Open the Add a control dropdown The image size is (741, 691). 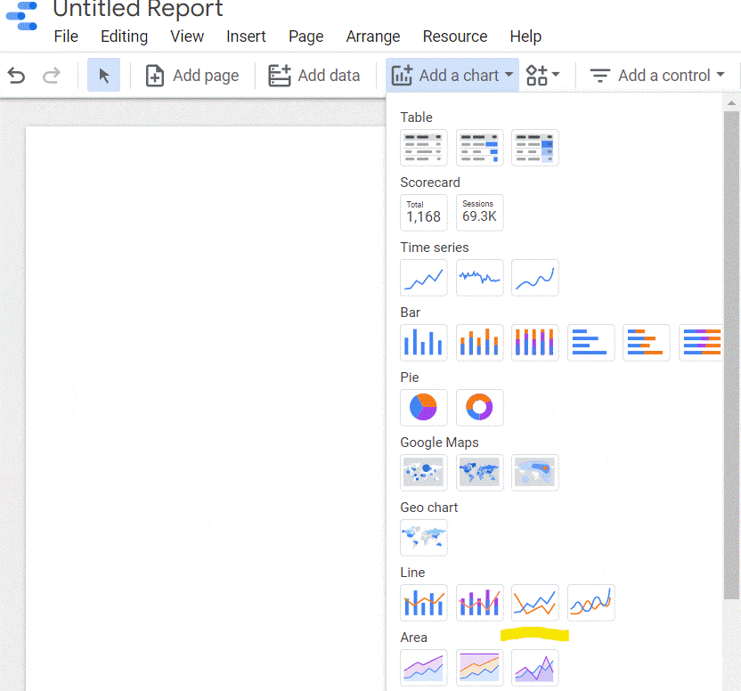[x=657, y=75]
